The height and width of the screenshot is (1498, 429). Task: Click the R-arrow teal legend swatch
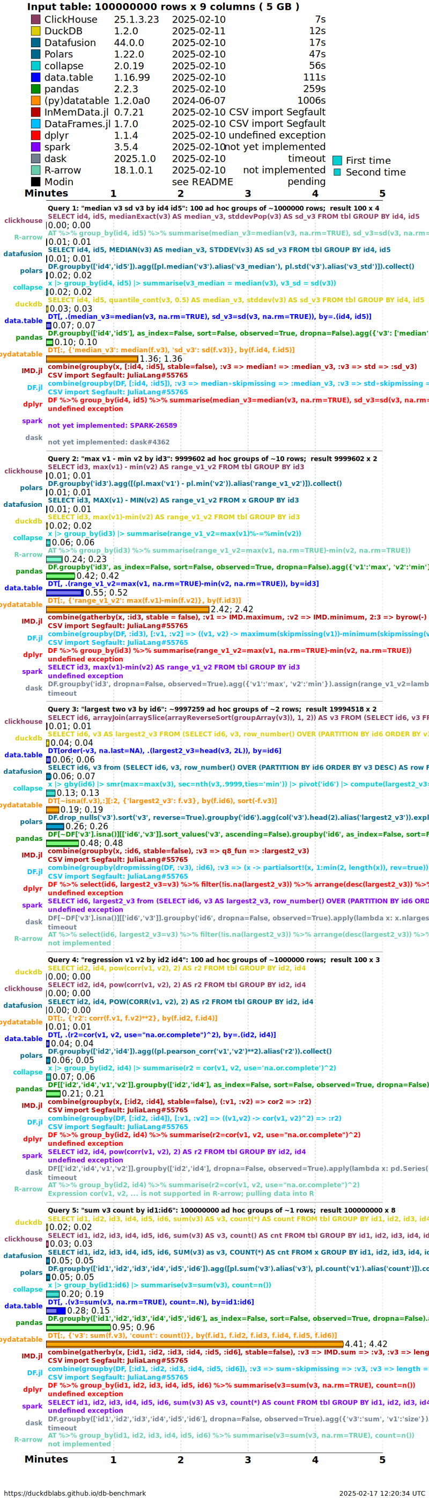pyautogui.click(x=35, y=170)
